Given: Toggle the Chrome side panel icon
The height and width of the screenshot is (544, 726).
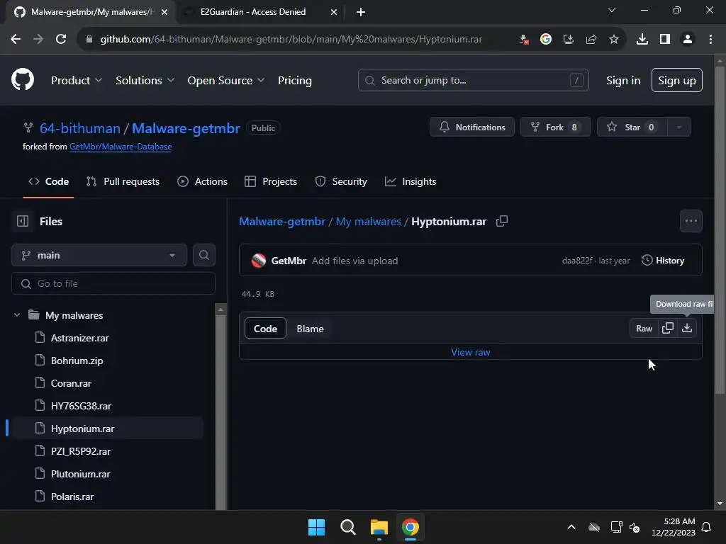Looking at the screenshot, I should [665, 40].
